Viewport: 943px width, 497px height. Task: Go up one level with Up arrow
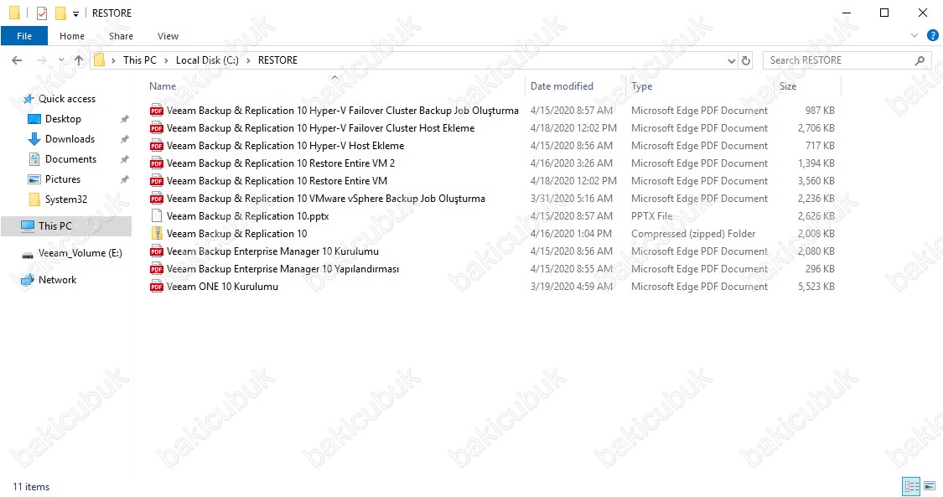[x=79, y=60]
